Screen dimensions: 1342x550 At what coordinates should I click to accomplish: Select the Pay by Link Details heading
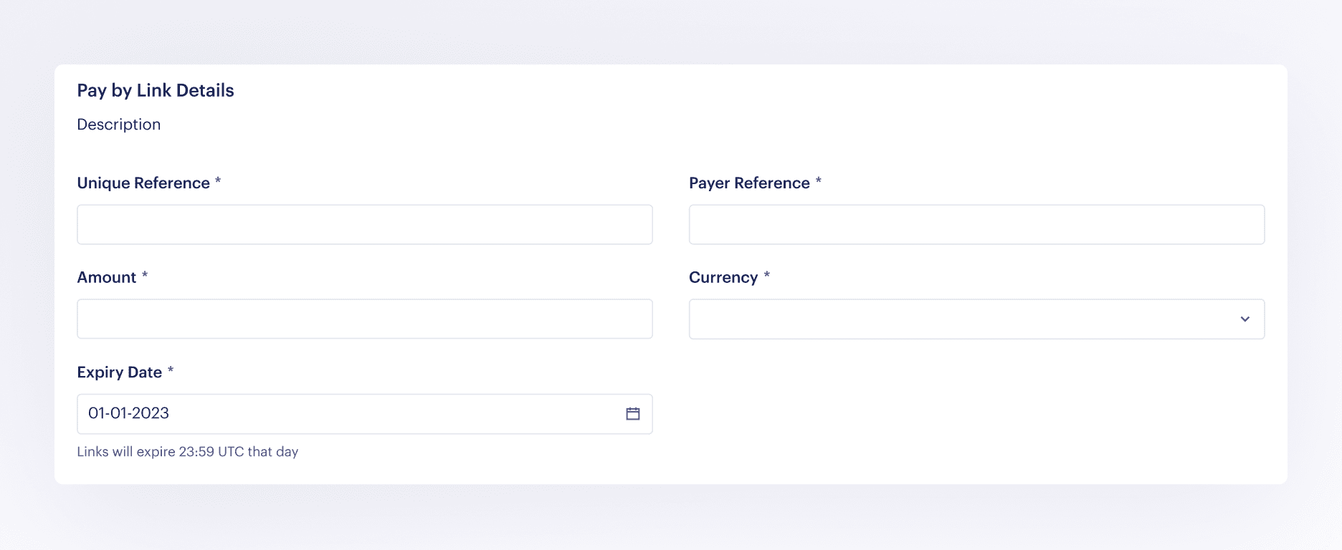156,90
